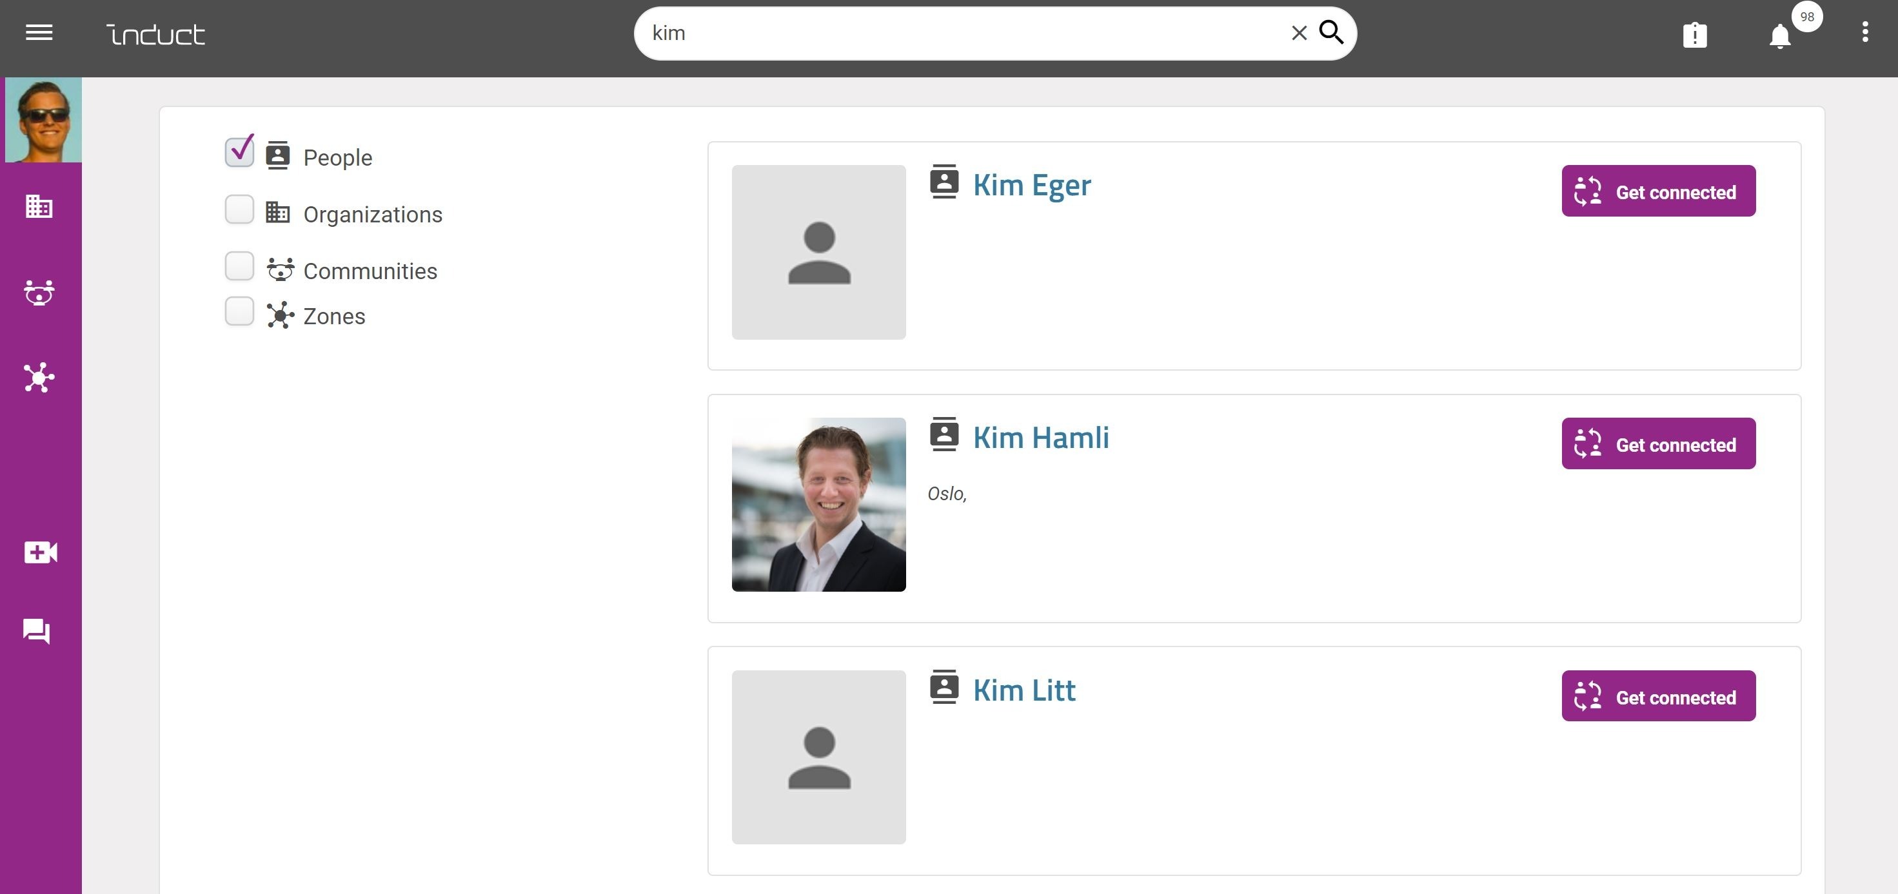Open the notifications bell

coord(1779,35)
